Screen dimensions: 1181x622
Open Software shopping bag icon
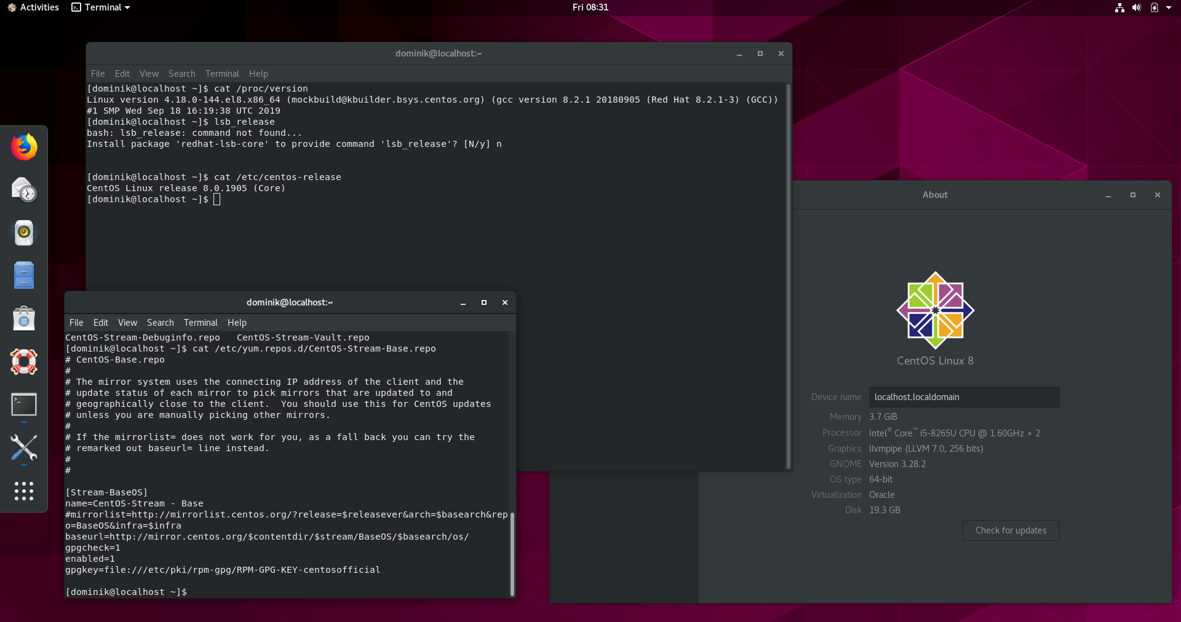[x=24, y=319]
